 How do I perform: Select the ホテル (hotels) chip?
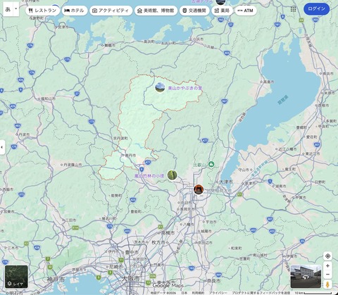pyautogui.click(x=75, y=11)
